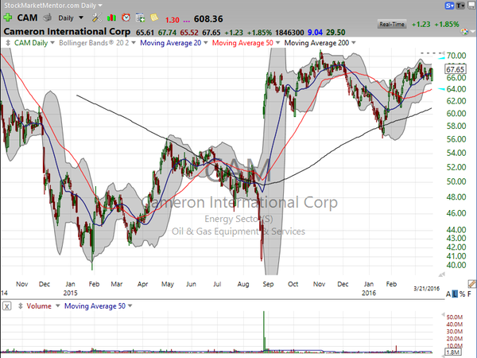Close the Volume pane with X

pyautogui.click(x=7, y=306)
